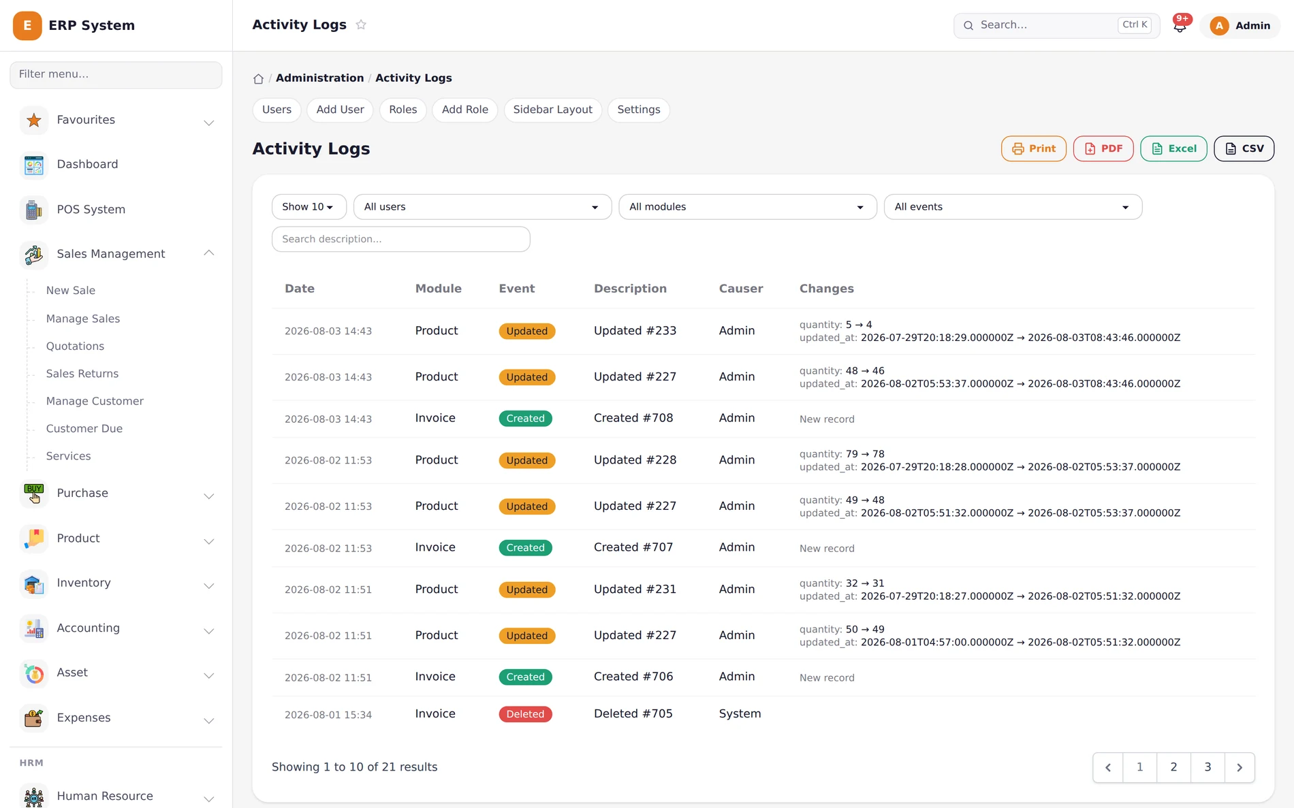Click the Admin avatar icon
The image size is (1294, 808).
tap(1219, 26)
